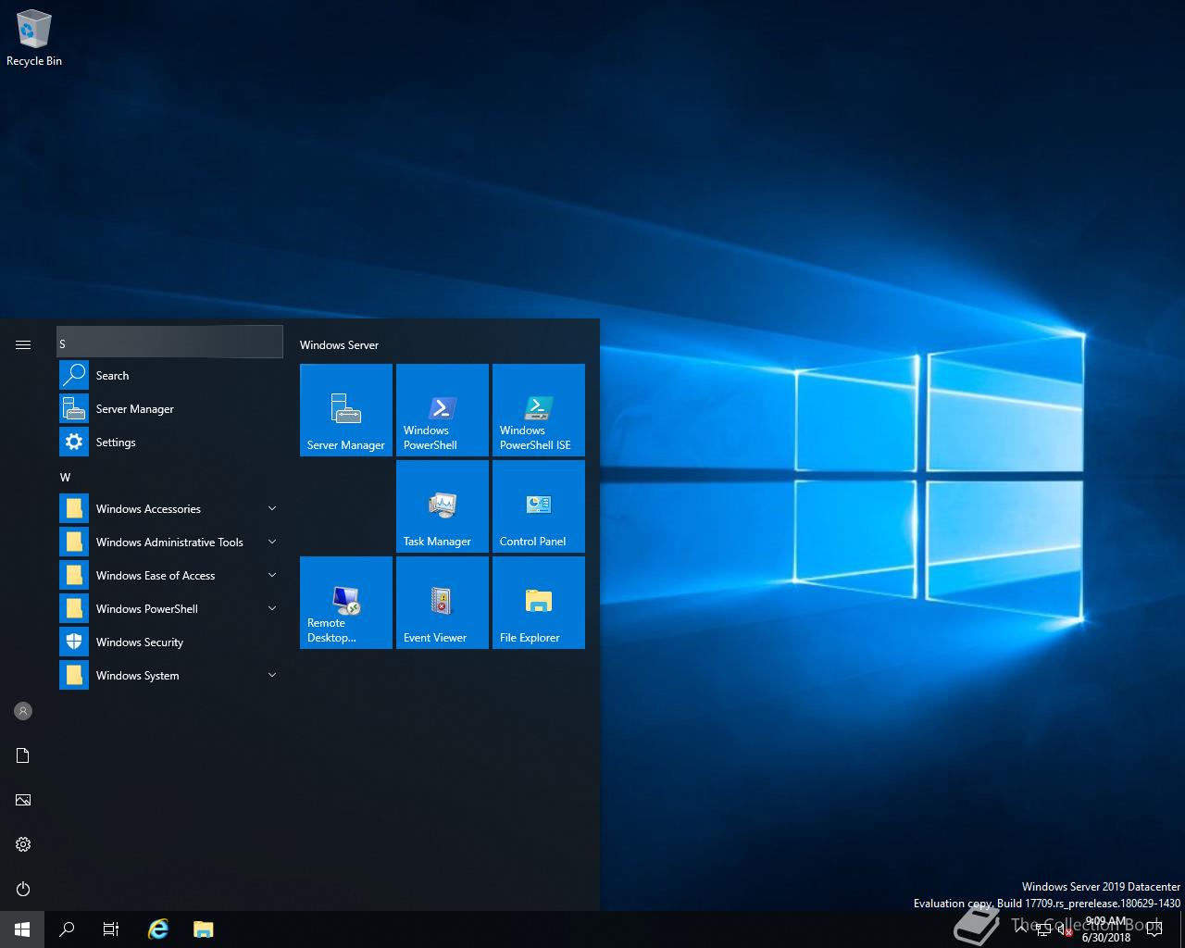
Task: Expand the Windows Administrative Tools chevron
Action: (272, 542)
